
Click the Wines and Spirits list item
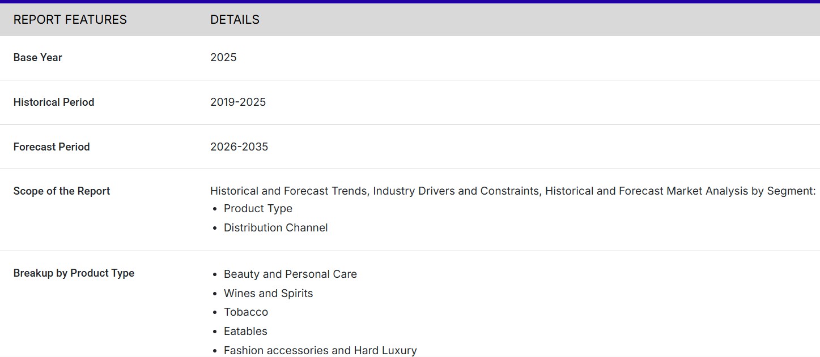pos(268,294)
